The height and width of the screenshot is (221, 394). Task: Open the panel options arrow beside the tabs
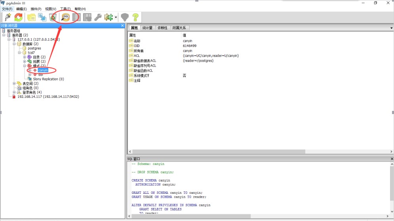[392, 28]
